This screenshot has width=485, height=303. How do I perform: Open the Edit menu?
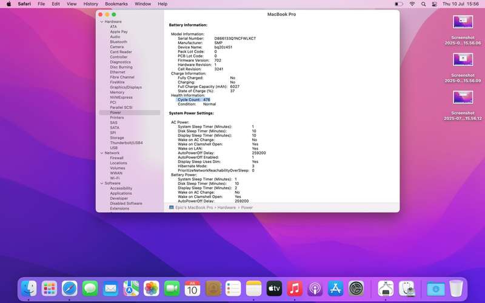[x=56, y=4]
